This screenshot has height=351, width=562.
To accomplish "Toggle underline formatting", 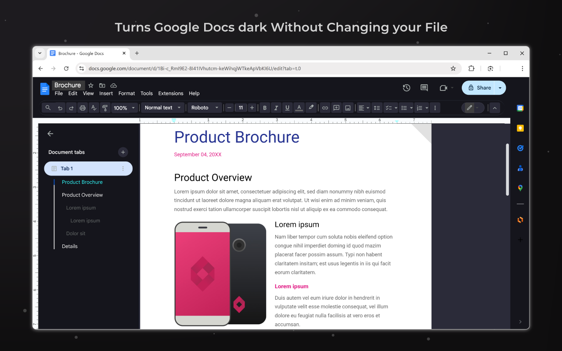I will tap(287, 107).
